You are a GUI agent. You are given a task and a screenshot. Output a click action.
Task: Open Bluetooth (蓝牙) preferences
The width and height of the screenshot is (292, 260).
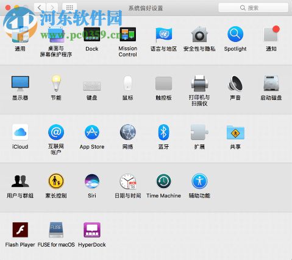pos(163,132)
